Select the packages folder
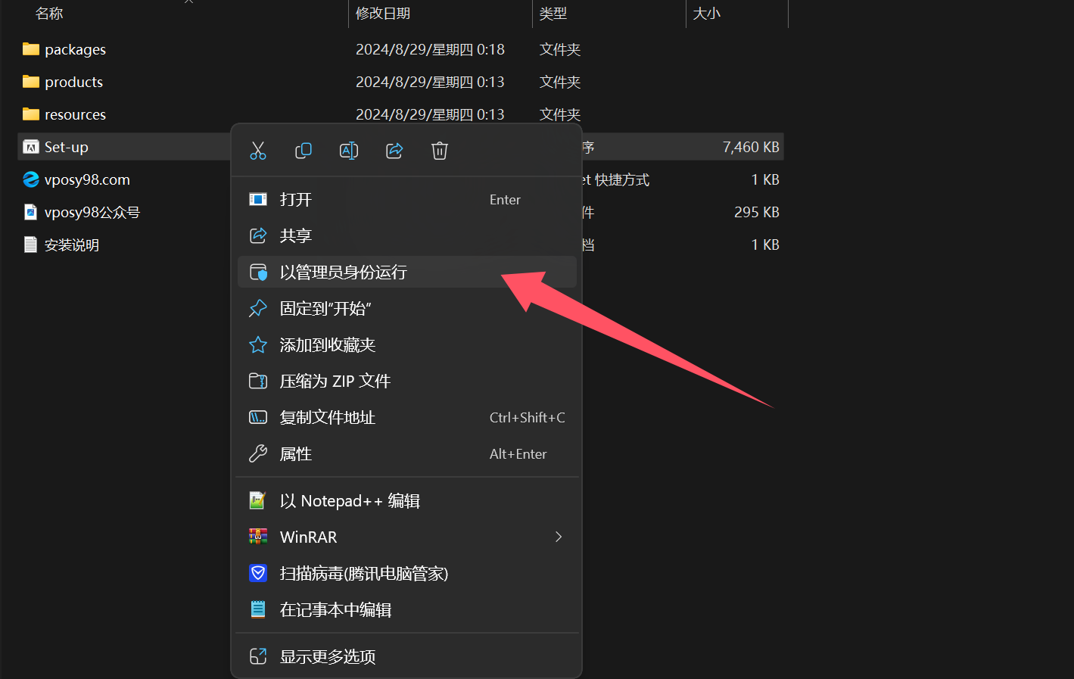Image resolution: width=1074 pixels, height=679 pixels. click(x=75, y=50)
